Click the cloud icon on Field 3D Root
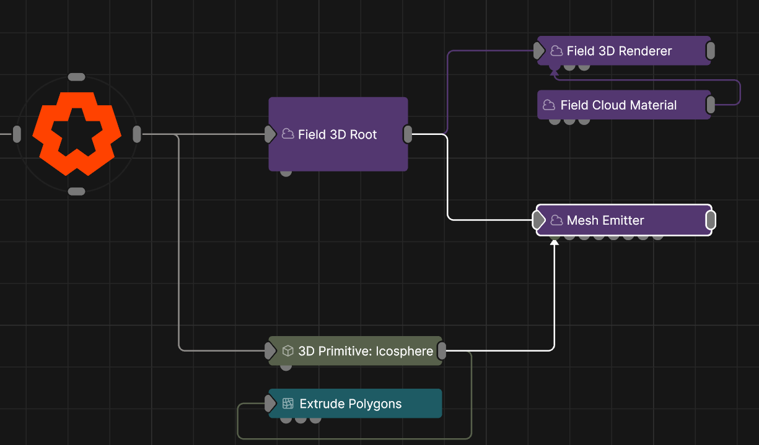This screenshot has width=759, height=445. tap(287, 134)
